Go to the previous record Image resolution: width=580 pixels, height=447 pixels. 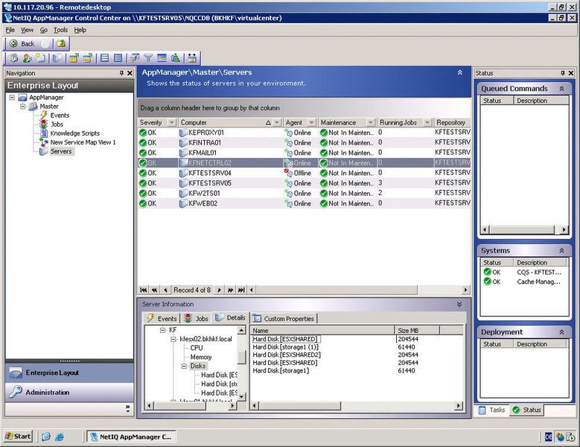click(x=165, y=290)
